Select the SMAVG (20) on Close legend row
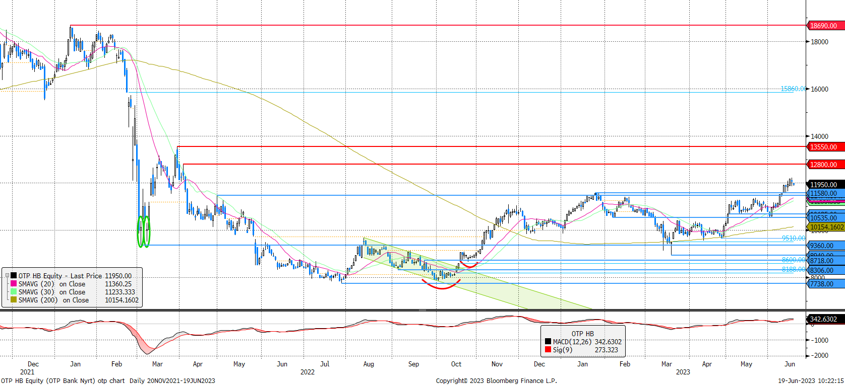 click(71, 284)
